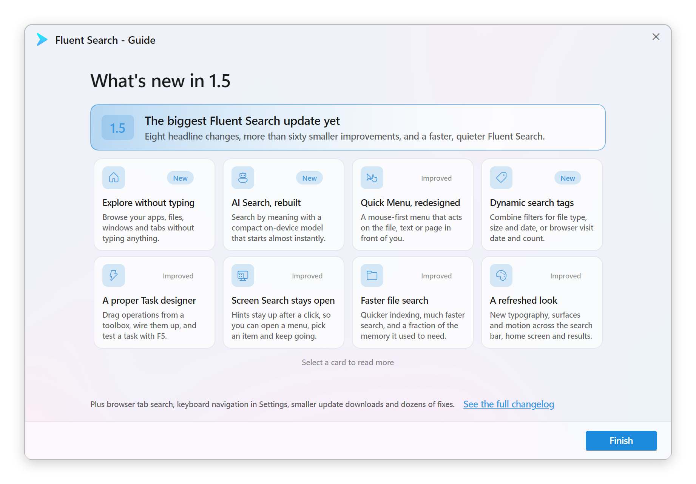Click the Improved label on Faster file search

[x=436, y=276]
